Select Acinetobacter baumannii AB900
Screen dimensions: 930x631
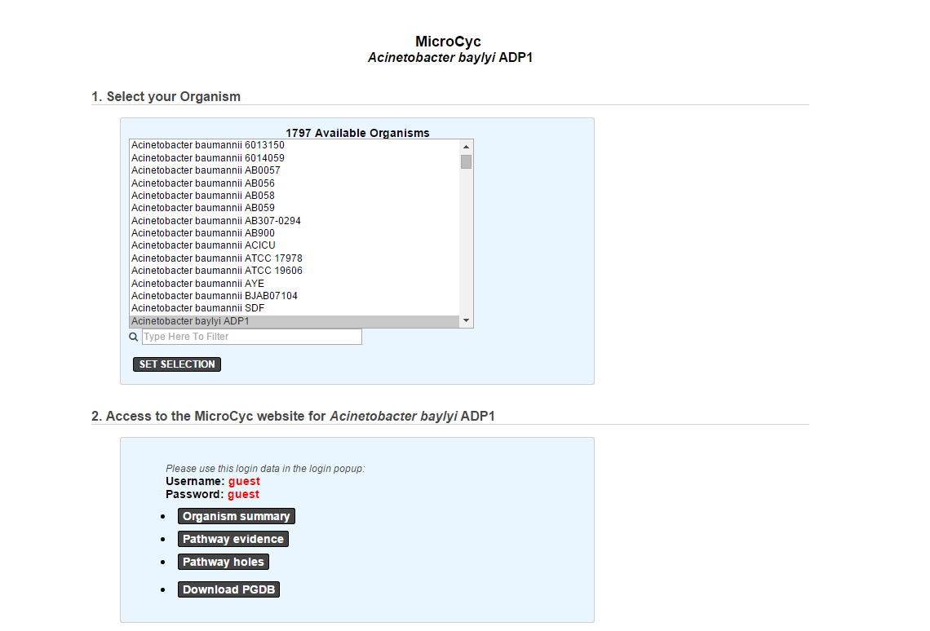pyautogui.click(x=294, y=233)
